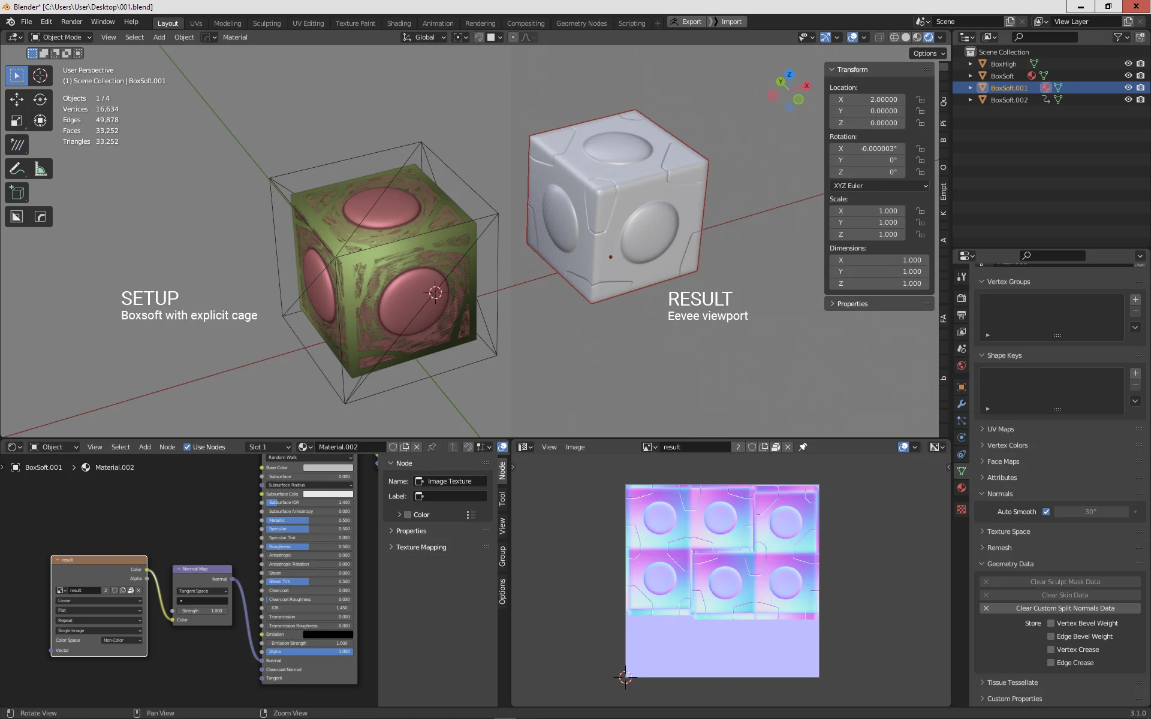Screen dimensions: 1151x719
Task: Enable Store Vertex Crease checkbox
Action: coord(1051,649)
